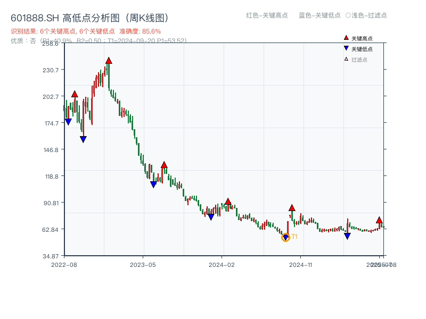Click the rightmost red triangle marker near 2025-08
The width and height of the screenshot is (426, 319).
(379, 220)
